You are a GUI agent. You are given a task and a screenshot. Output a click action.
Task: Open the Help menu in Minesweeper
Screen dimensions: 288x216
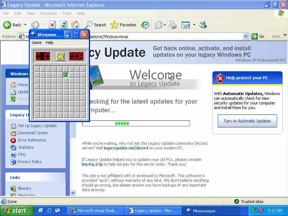pyautogui.click(x=50, y=42)
